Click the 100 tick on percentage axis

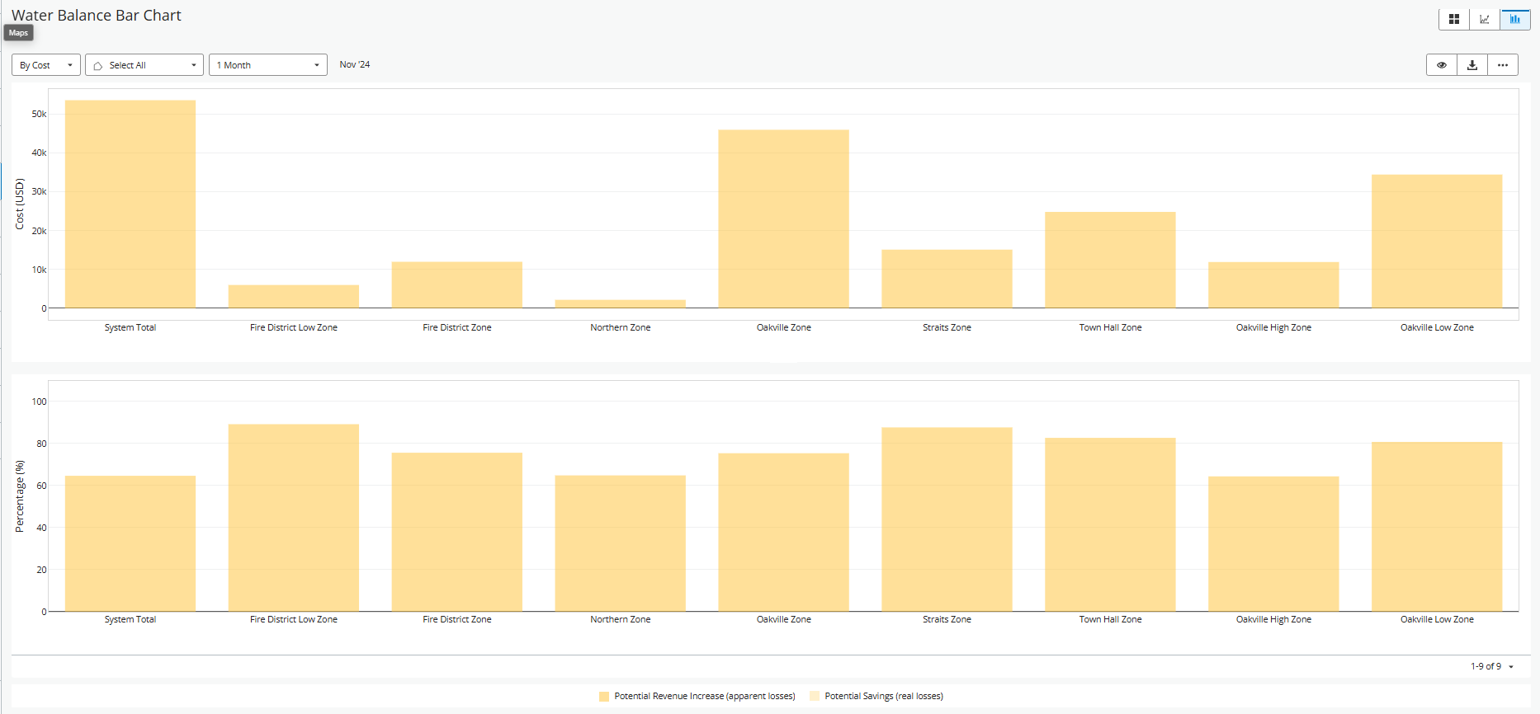pyautogui.click(x=39, y=402)
